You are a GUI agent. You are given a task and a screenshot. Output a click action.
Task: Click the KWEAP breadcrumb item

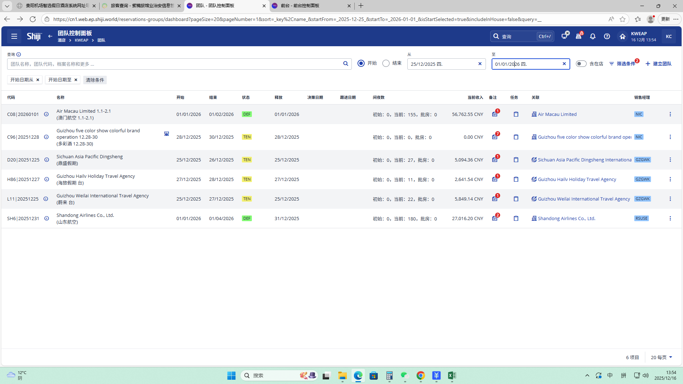(81, 40)
